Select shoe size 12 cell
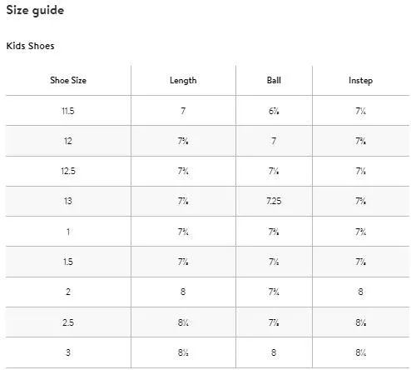 [68, 141]
